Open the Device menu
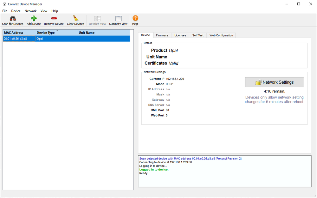This screenshot has width=317, height=198. click(16, 11)
